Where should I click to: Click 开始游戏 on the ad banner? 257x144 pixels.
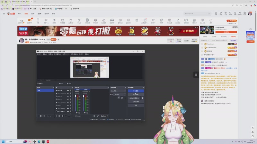point(188,31)
